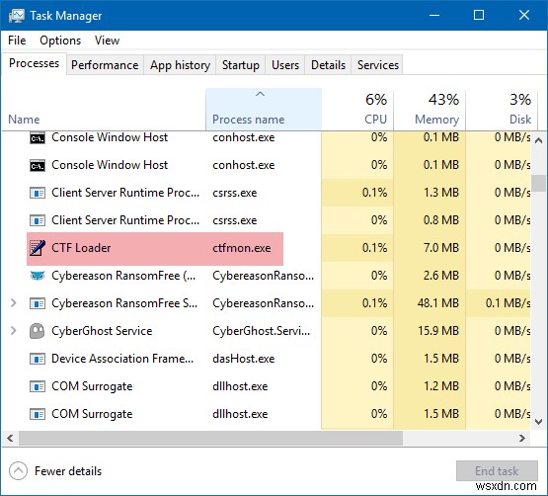
Task: Click the 15.9 MB memory value
Action: 438,331
